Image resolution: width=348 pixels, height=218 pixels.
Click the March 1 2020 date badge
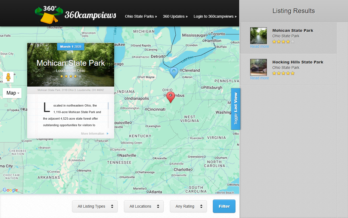click(71, 47)
